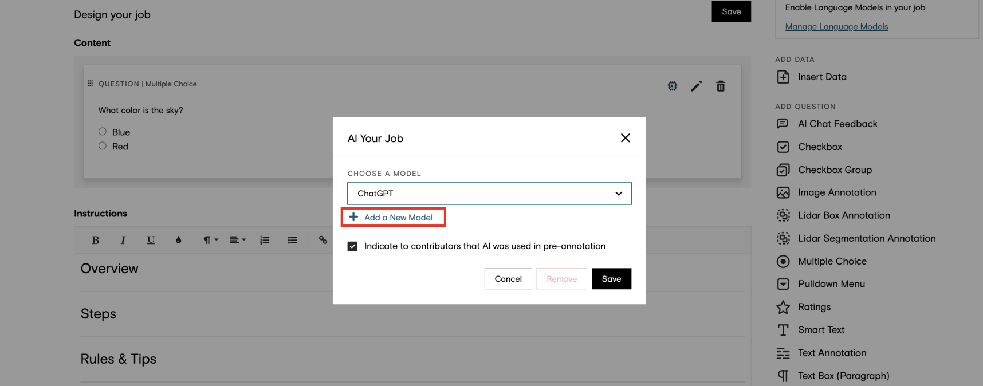Screen dimensions: 983x386
Task: Insert a link using chain icon
Action: [323, 240]
